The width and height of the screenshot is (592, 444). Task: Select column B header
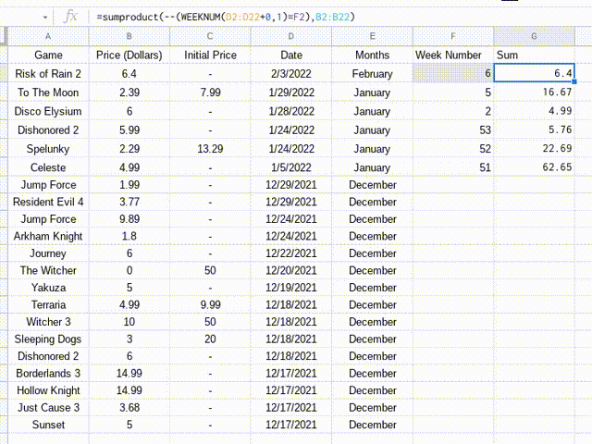pyautogui.click(x=129, y=36)
